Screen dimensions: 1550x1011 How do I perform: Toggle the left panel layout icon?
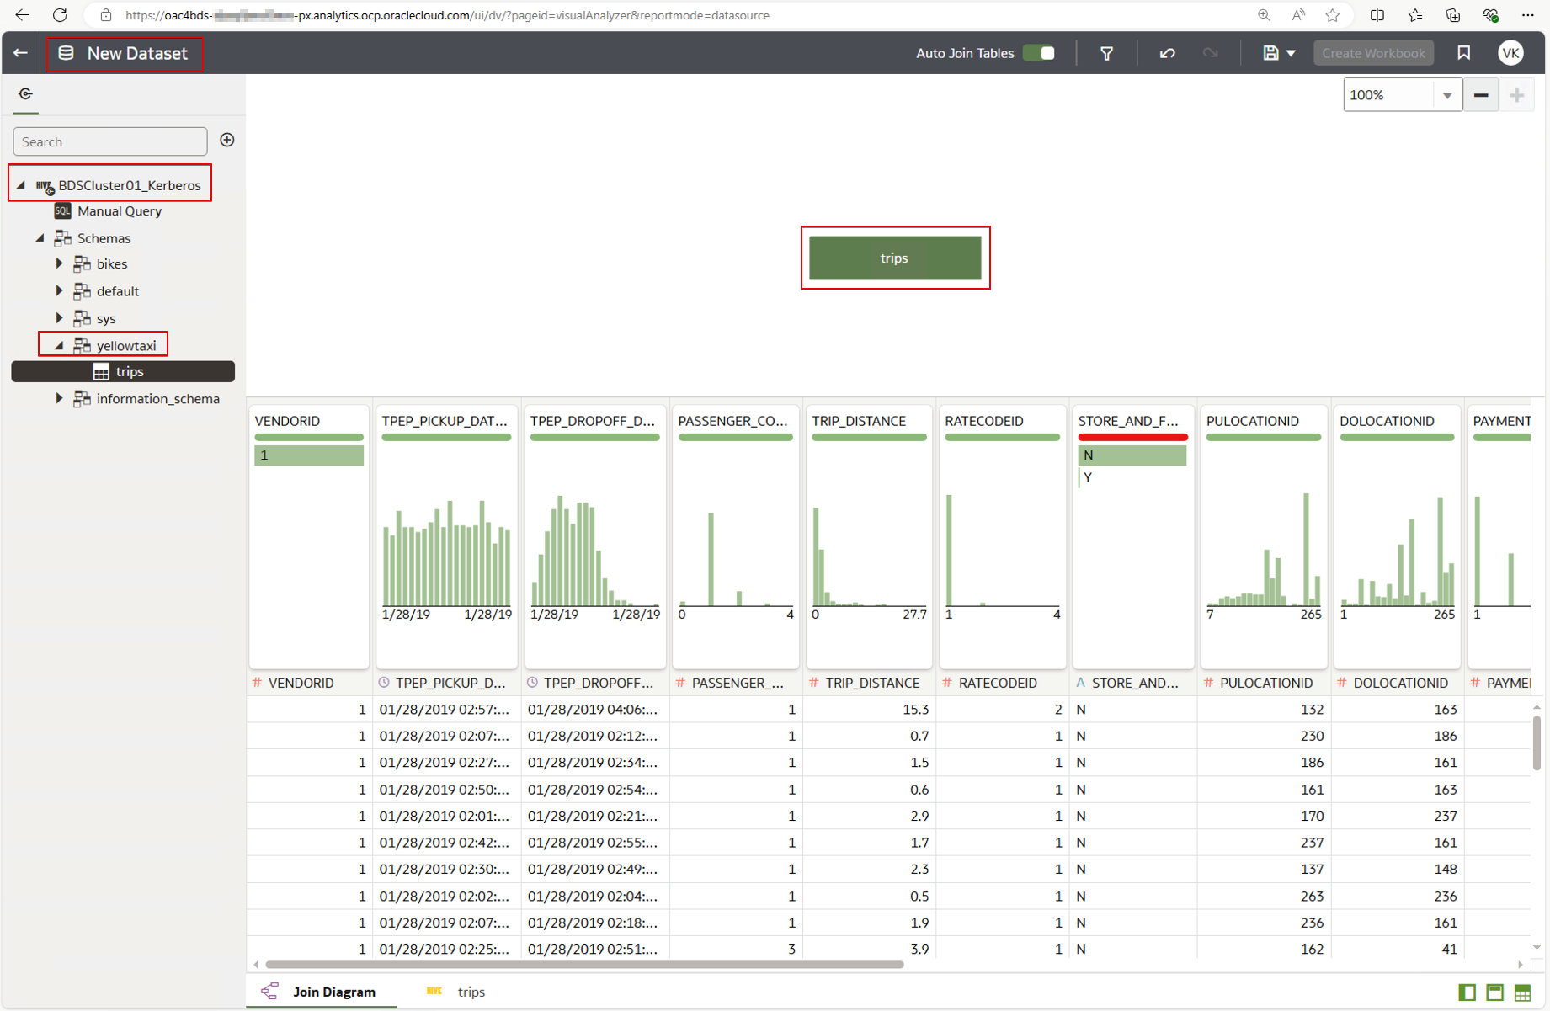1467,992
